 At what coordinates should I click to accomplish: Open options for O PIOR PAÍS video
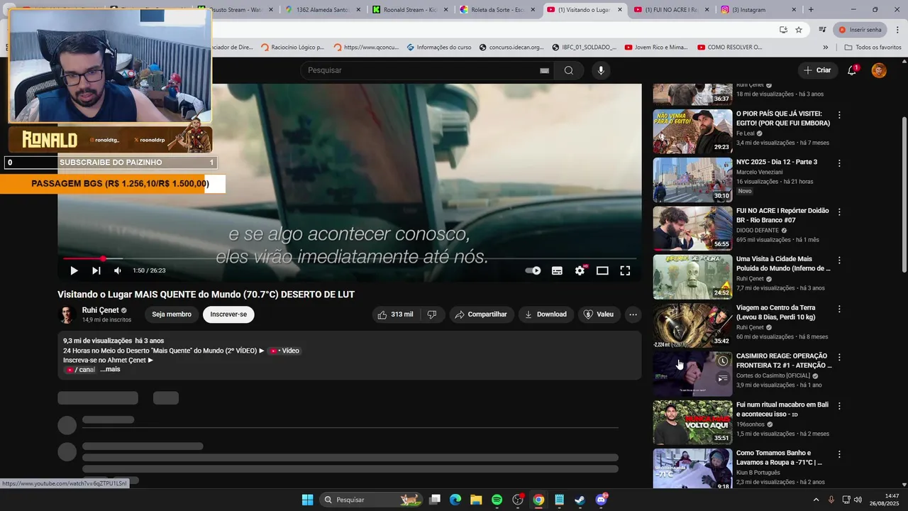pos(839,115)
